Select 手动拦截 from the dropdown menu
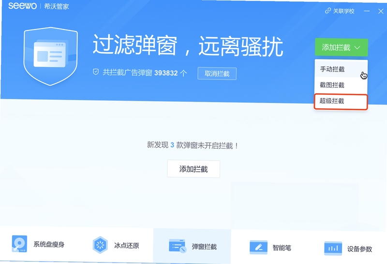The image size is (387, 264). (x=341, y=69)
